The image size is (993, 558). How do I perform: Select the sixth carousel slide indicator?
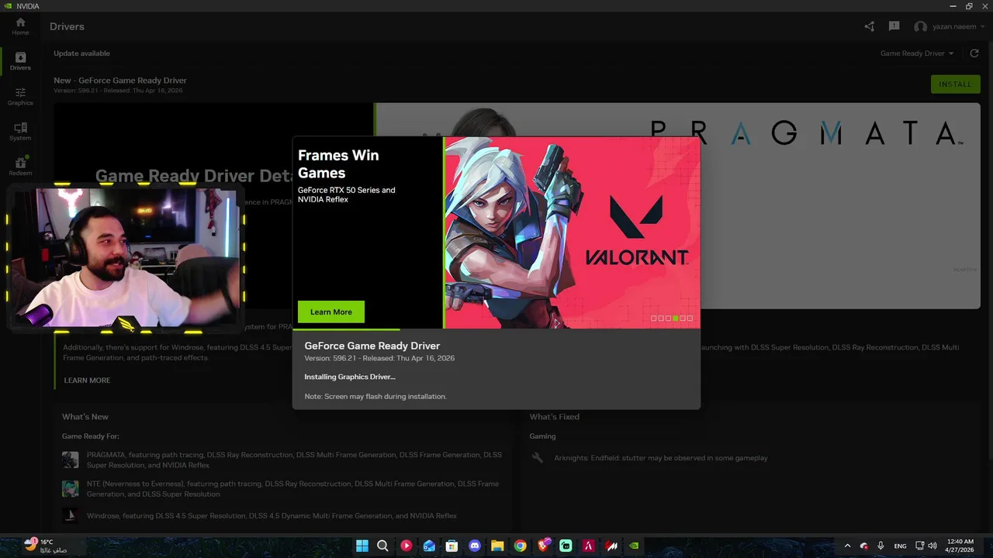[690, 319]
